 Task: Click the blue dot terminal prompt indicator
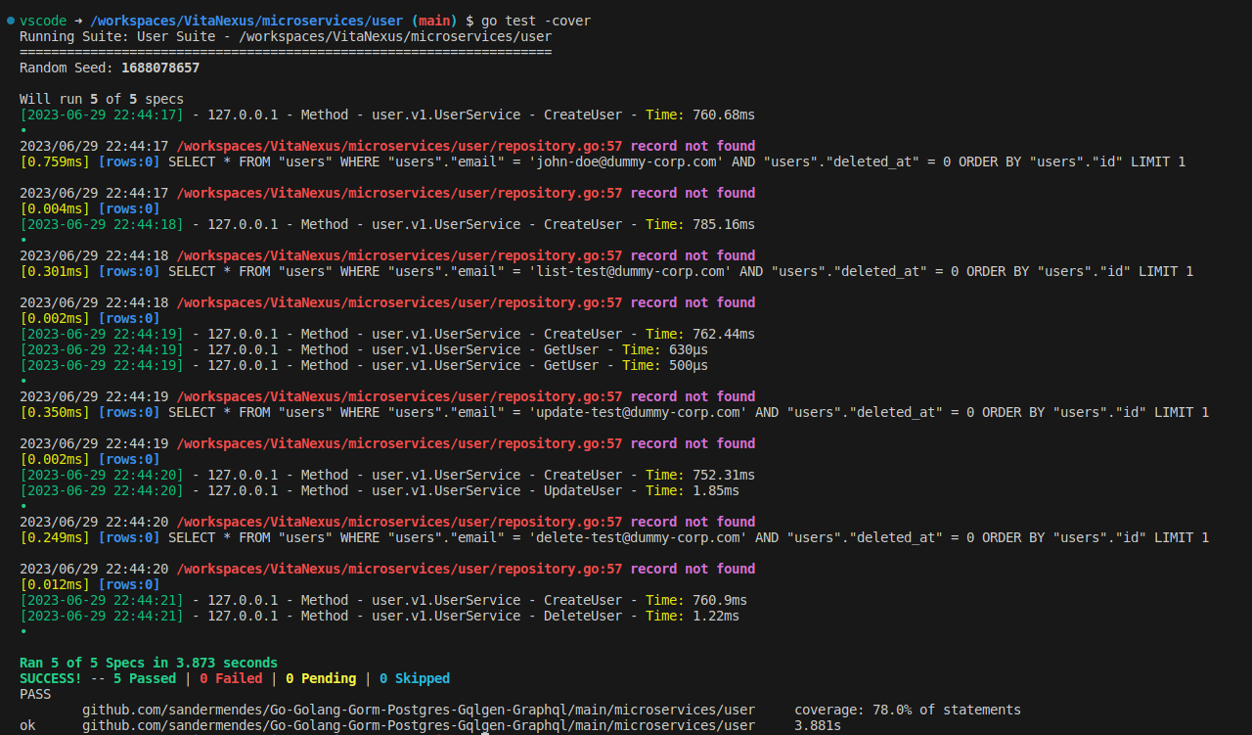pos(10,21)
